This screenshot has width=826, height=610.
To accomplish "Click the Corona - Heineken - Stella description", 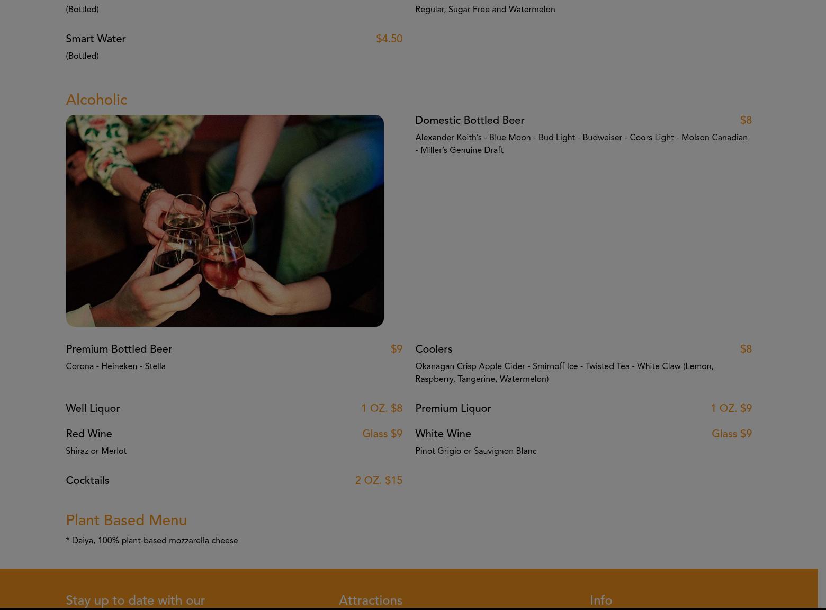I will (x=115, y=366).
